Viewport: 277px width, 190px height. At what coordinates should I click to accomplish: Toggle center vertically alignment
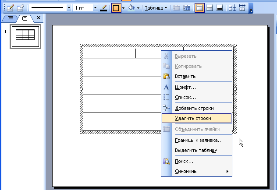coord(210,8)
